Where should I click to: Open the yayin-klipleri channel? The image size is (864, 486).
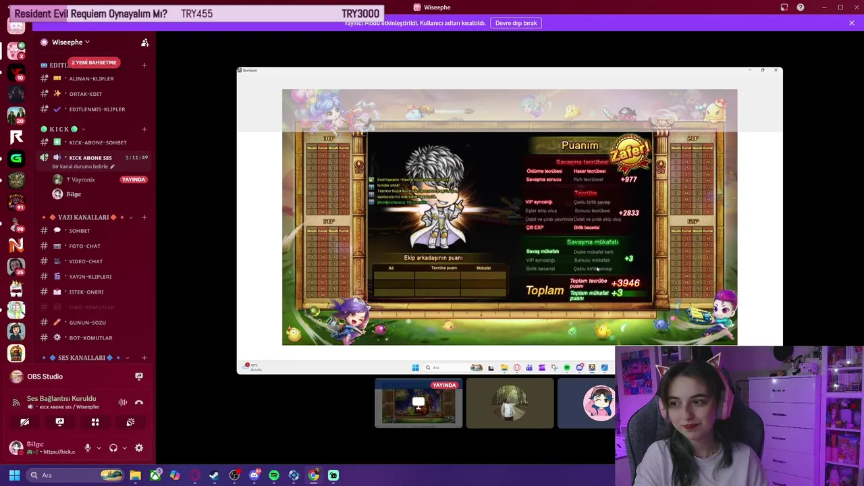tap(94, 276)
